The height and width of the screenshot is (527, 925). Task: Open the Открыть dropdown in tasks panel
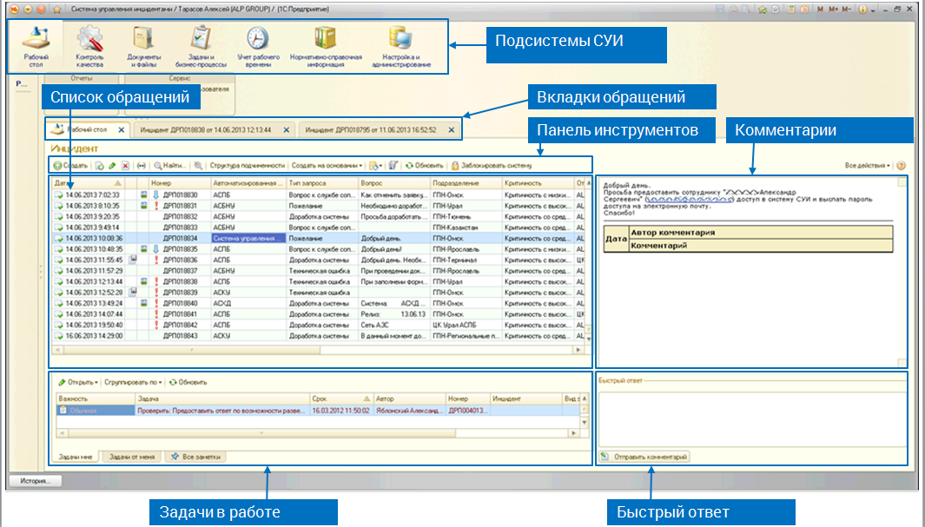click(x=78, y=382)
